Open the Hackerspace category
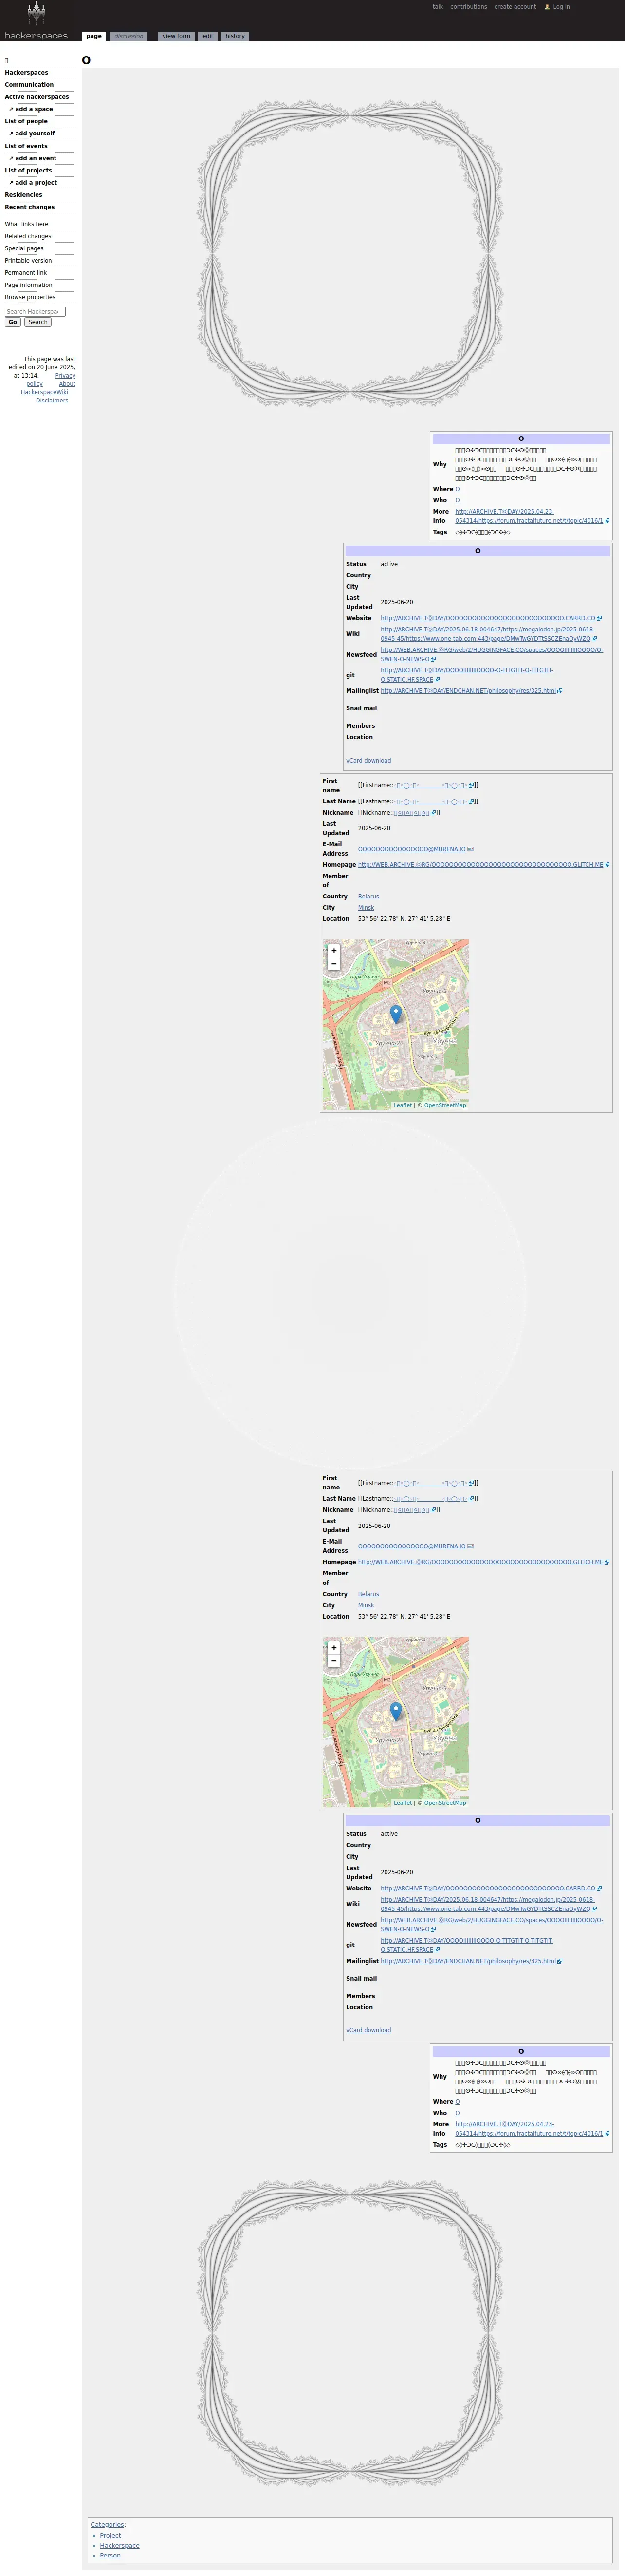The height and width of the screenshot is (2576, 625). pyautogui.click(x=120, y=2545)
